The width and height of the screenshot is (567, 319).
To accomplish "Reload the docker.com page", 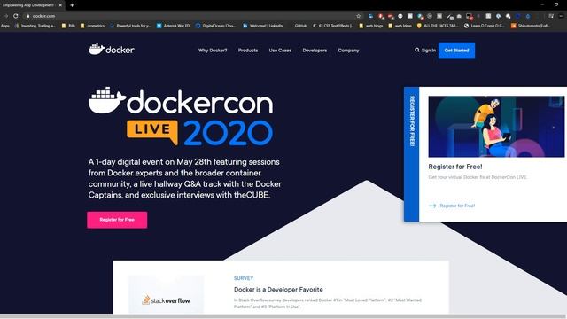I will [x=16, y=16].
